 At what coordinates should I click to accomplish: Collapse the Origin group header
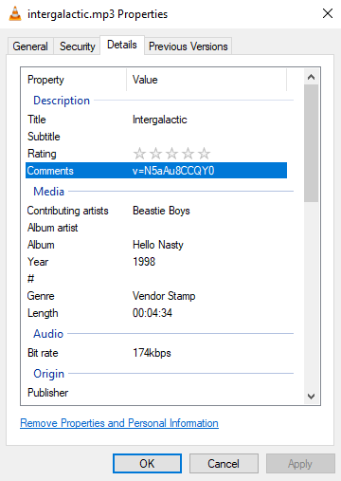coord(49,374)
